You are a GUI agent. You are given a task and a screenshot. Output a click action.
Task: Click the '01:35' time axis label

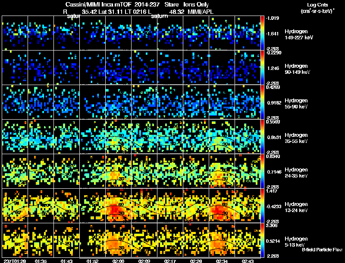pyautogui.click(x=41, y=261)
